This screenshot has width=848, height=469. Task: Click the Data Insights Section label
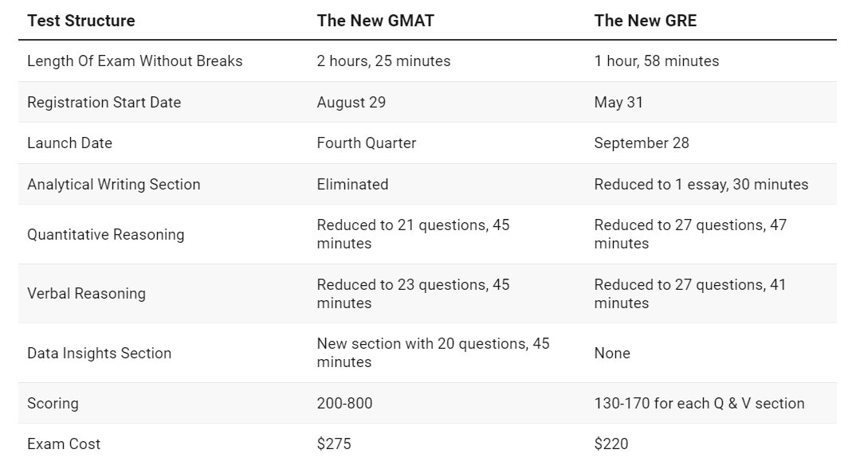pyautogui.click(x=99, y=354)
